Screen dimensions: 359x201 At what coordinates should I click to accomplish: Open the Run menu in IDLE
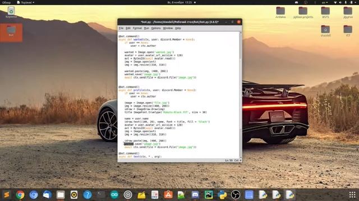tap(146, 28)
